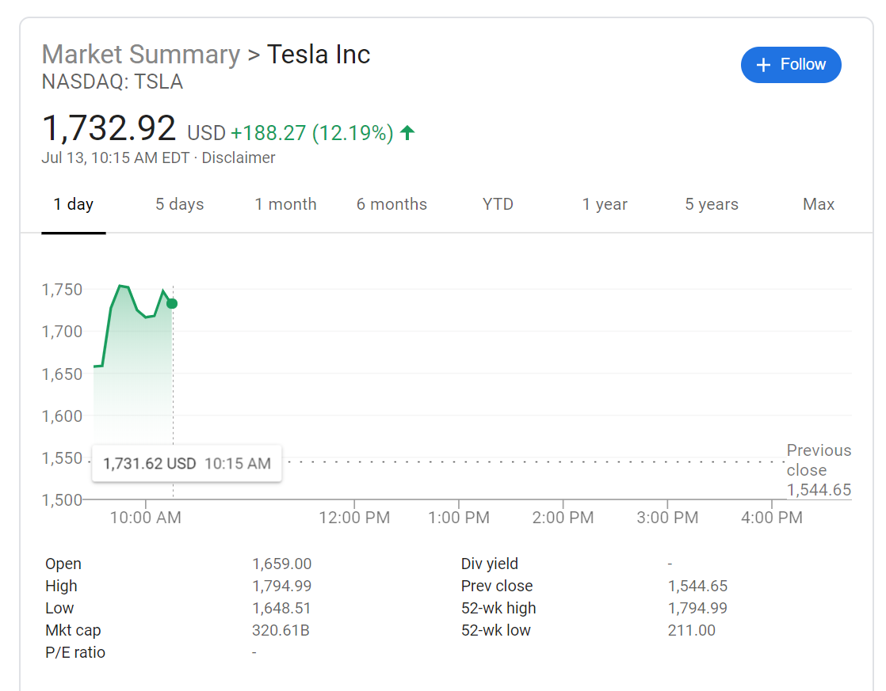The image size is (886, 691).
Task: Open the Disclaimer link
Action: click(239, 158)
